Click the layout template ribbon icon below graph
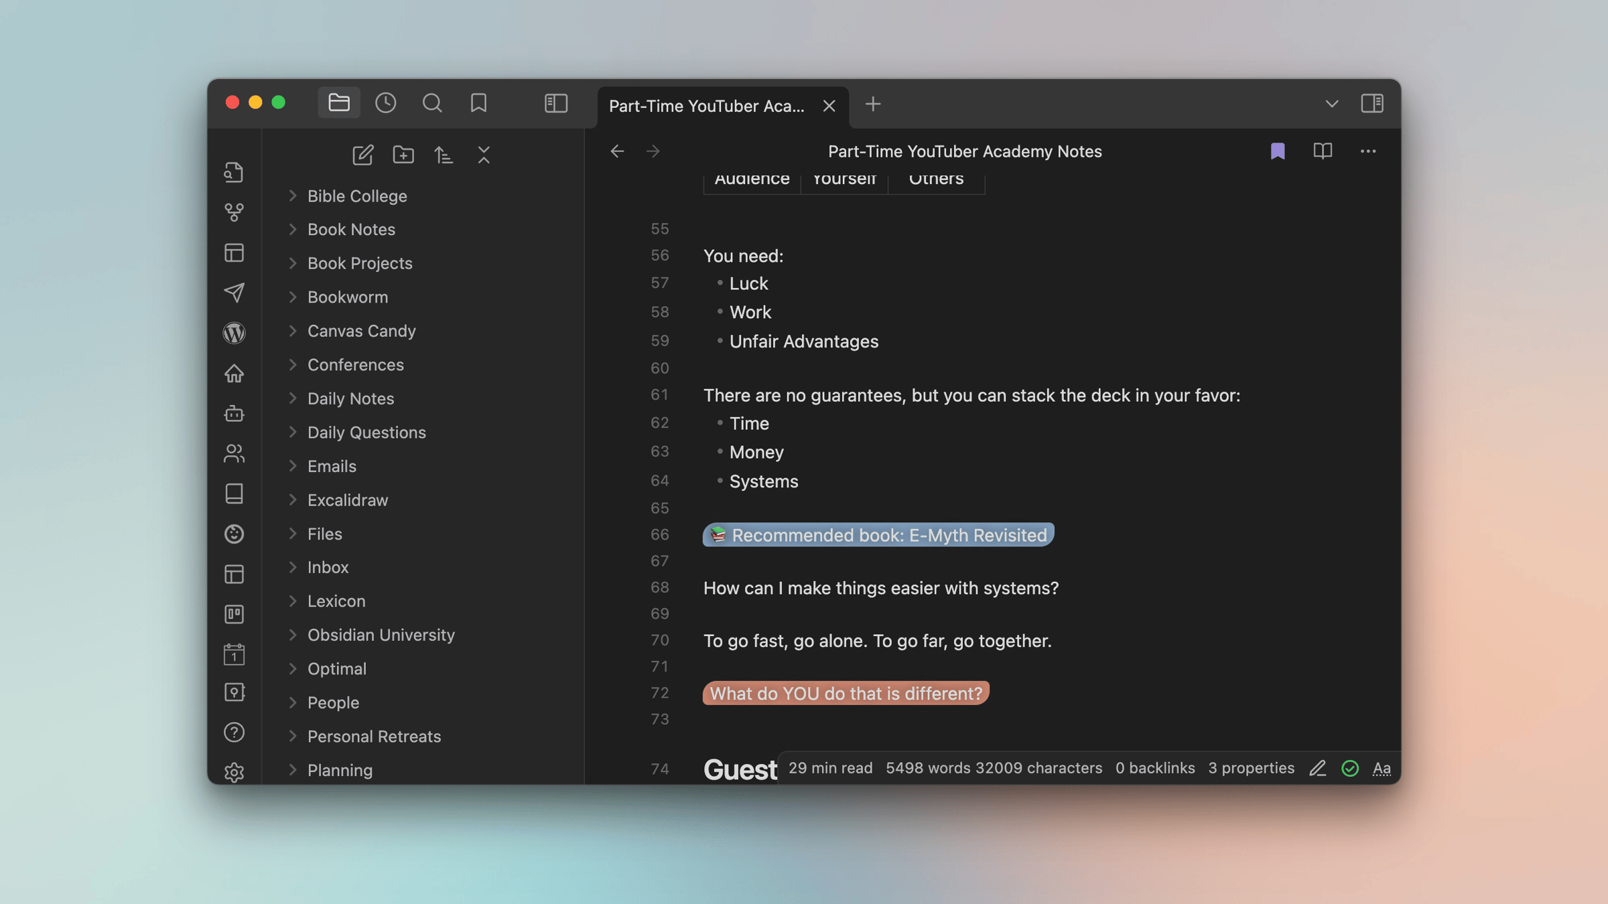The height and width of the screenshot is (904, 1608). pyautogui.click(x=234, y=252)
